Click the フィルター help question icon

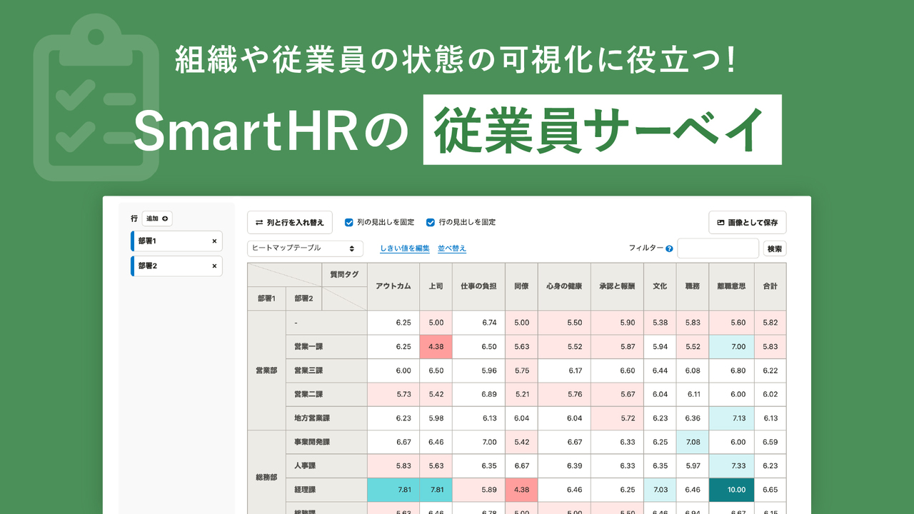(x=669, y=248)
